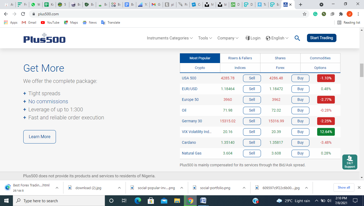The height and width of the screenshot is (206, 364).
Task: Expand Instruments Categories menu
Action: pyautogui.click(x=170, y=38)
